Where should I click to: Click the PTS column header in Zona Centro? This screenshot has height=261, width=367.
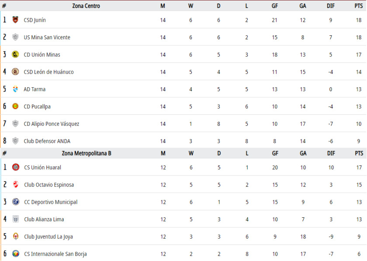(358, 6)
